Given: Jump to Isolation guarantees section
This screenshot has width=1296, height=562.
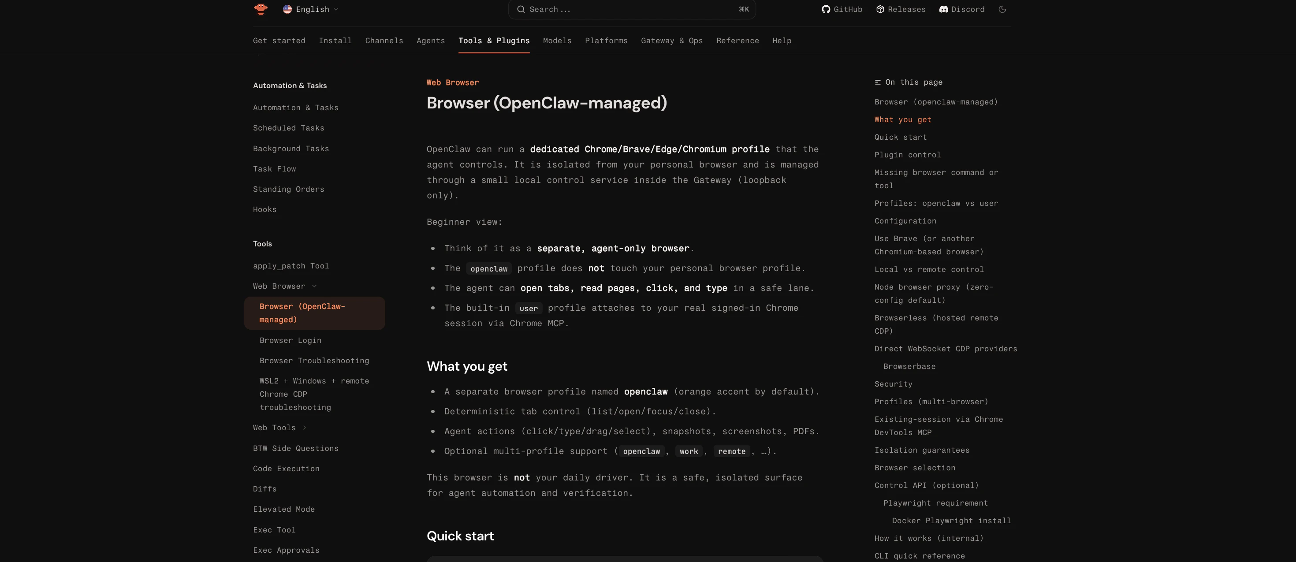Looking at the screenshot, I should (922, 450).
